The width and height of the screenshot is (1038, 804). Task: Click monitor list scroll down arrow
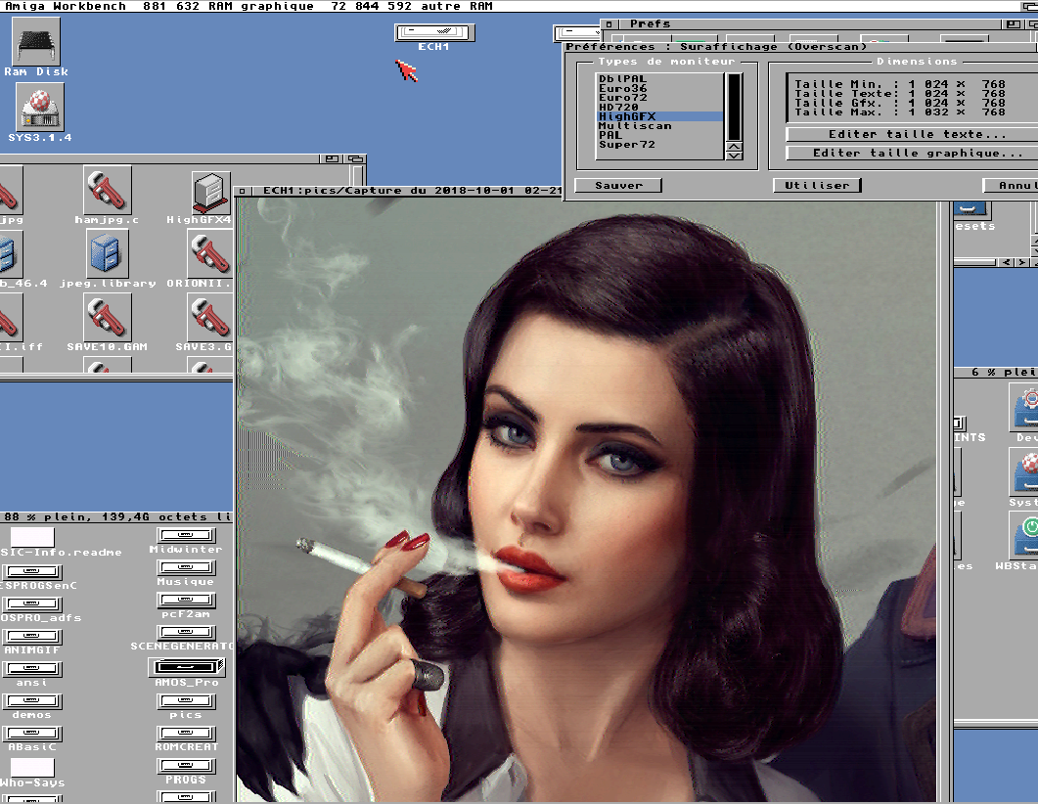click(734, 156)
